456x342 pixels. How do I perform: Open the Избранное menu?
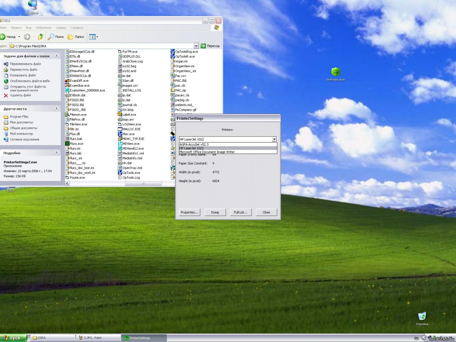pos(43,28)
